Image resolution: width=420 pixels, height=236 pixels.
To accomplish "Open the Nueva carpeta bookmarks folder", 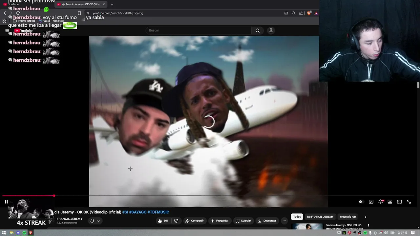I will pos(24,21).
